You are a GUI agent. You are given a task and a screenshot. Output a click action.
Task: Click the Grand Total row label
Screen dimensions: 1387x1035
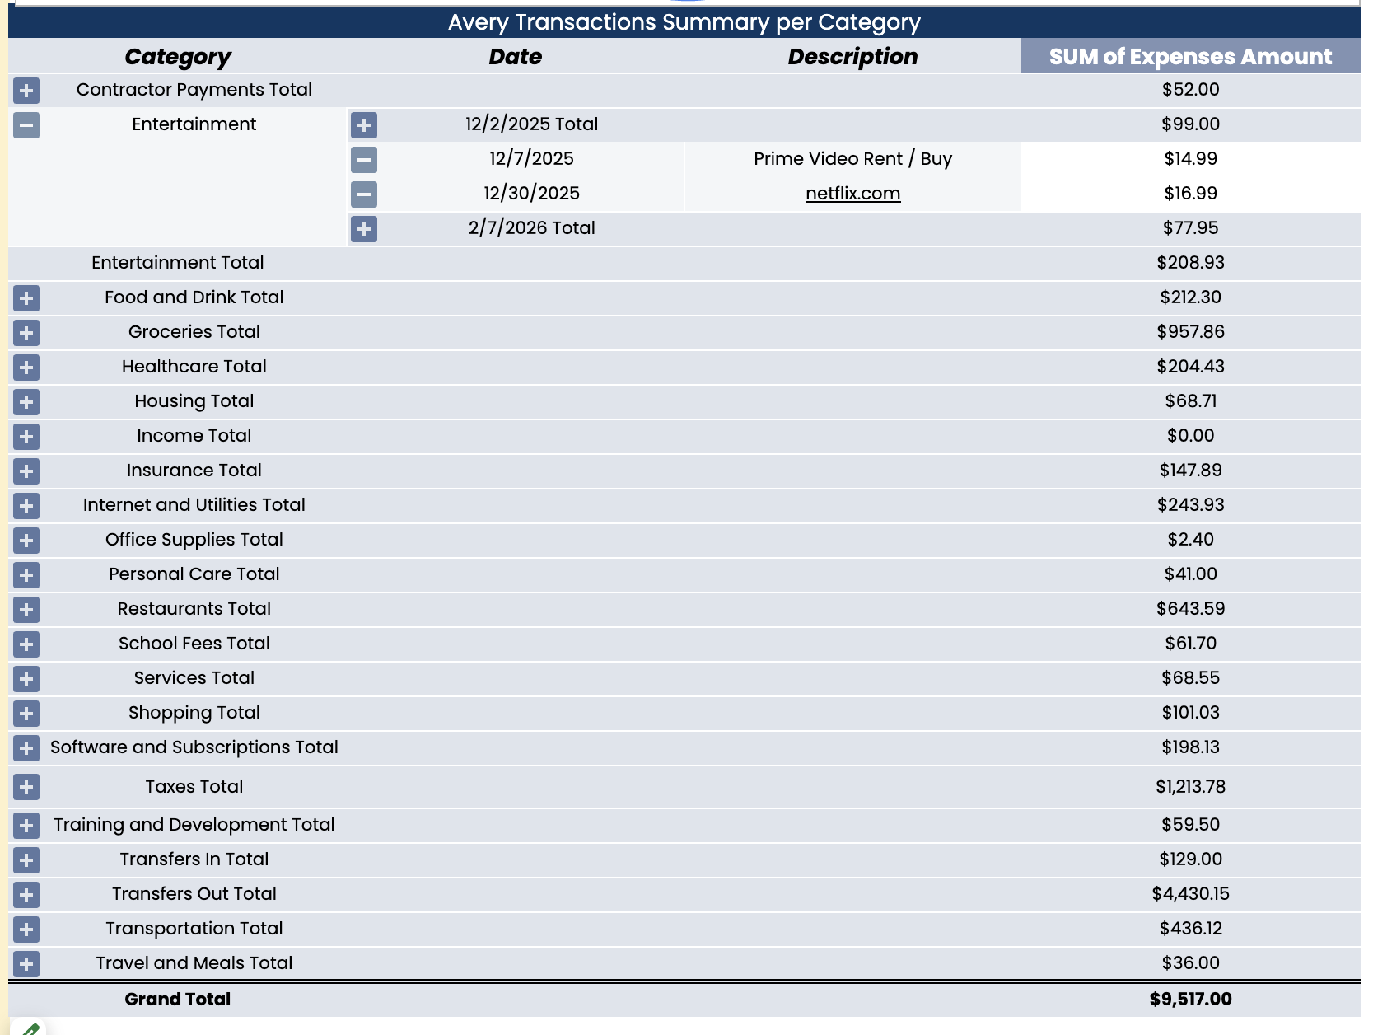coord(178,999)
